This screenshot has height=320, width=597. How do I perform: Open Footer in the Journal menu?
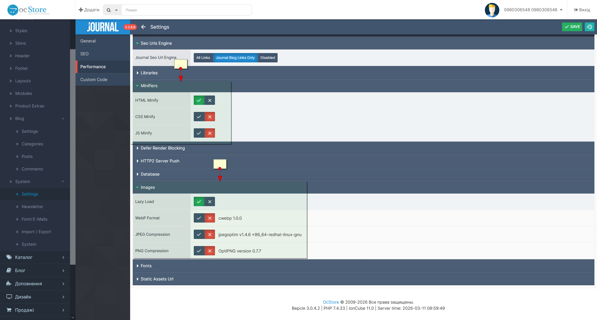[x=22, y=69]
